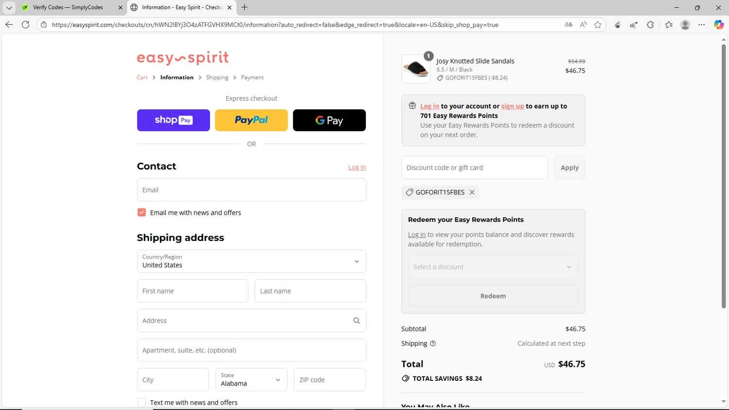Open the browser profile avatar
Viewport: 729px width, 410px height.
(685, 24)
